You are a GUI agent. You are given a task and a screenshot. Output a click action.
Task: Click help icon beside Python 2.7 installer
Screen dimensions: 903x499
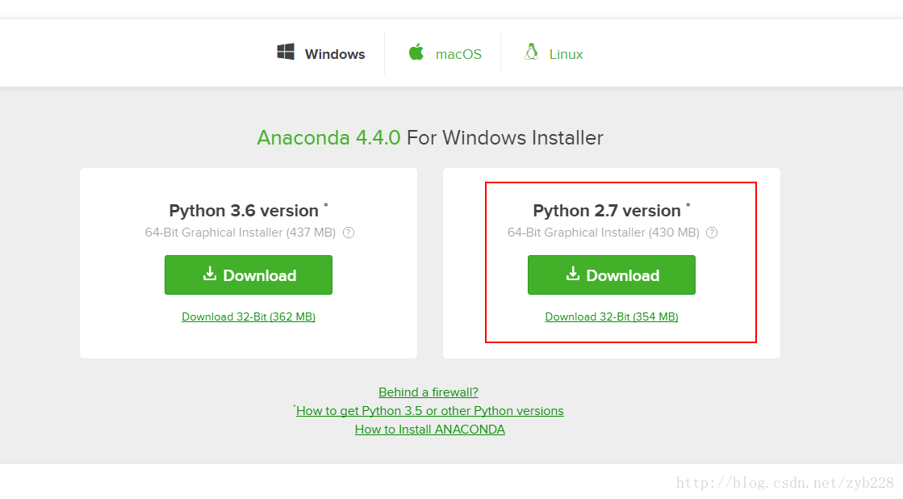pyautogui.click(x=712, y=233)
